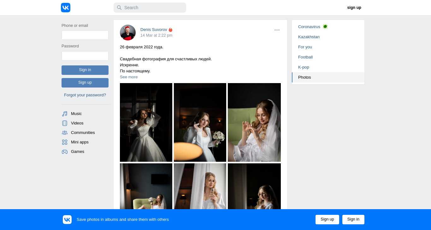Screen dimensions: 431x230
Task: Open photo of bride holding bouquet
Action: coord(200,122)
